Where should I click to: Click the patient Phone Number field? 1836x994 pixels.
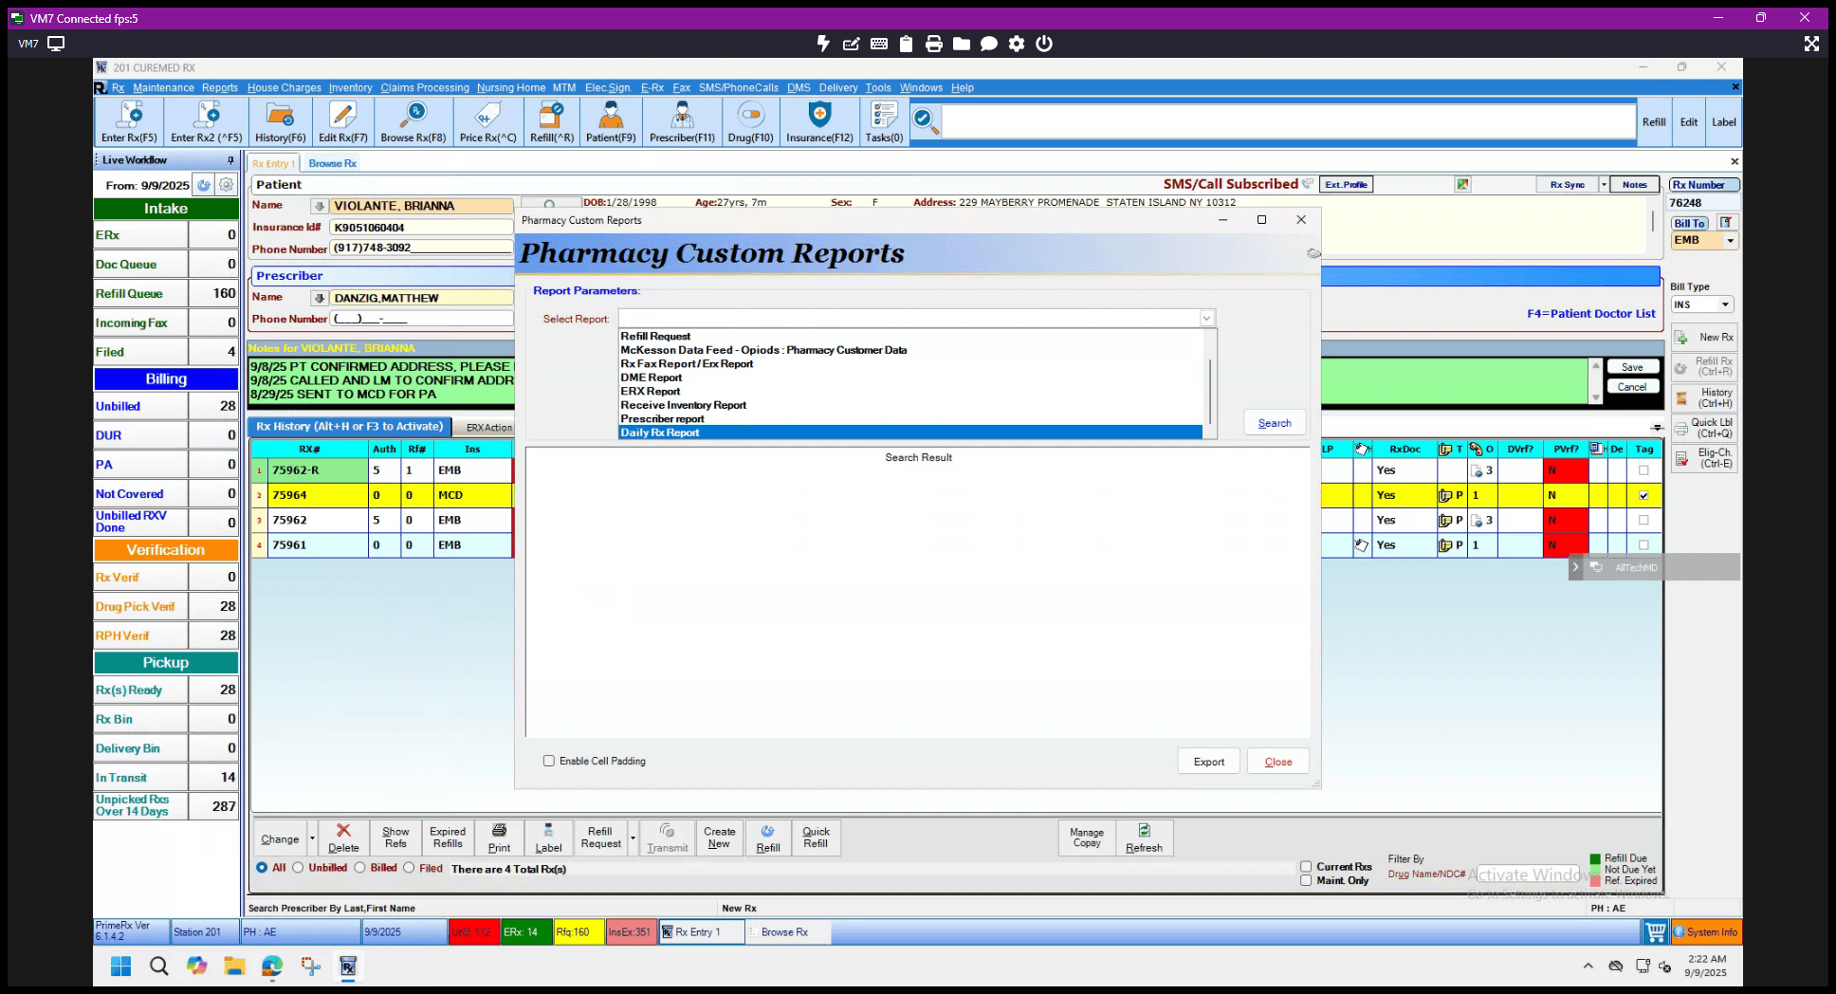point(421,248)
